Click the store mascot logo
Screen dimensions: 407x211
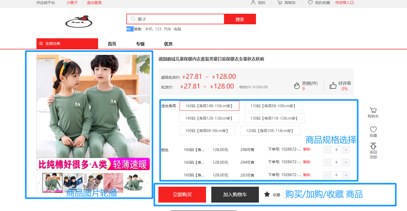79,22
